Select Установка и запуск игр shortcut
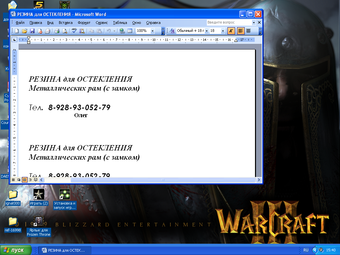The height and width of the screenshot is (255, 340). [x=65, y=200]
